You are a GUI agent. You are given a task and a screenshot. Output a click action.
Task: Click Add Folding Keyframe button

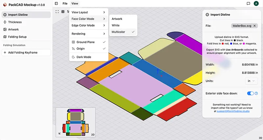[26, 52]
